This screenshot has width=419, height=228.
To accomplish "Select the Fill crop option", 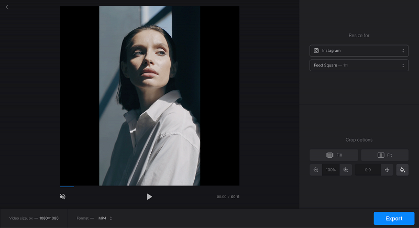I will pos(334,155).
